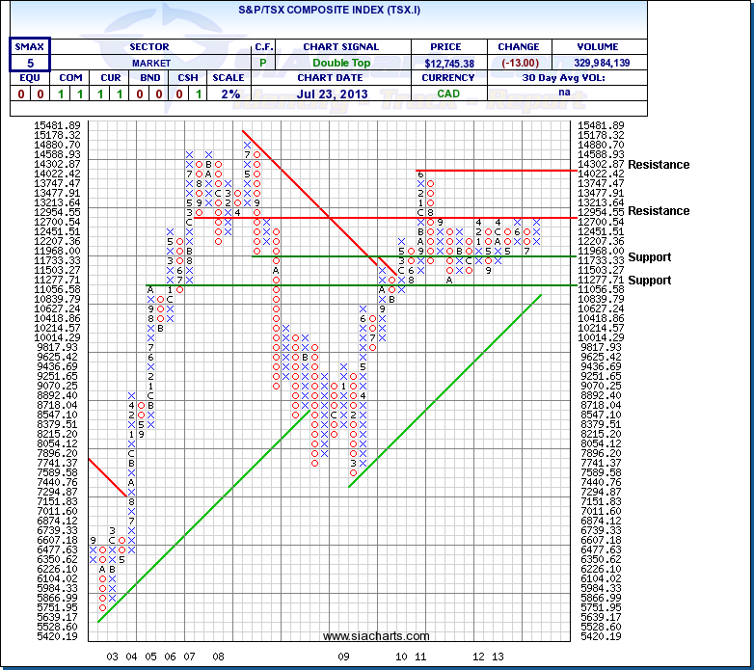The image size is (754, 670).
Task: Click the Support label at 11733.33
Action: [x=648, y=257]
